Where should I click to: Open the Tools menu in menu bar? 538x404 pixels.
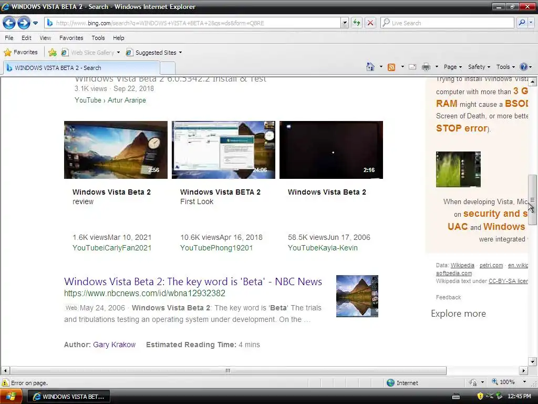point(98,38)
